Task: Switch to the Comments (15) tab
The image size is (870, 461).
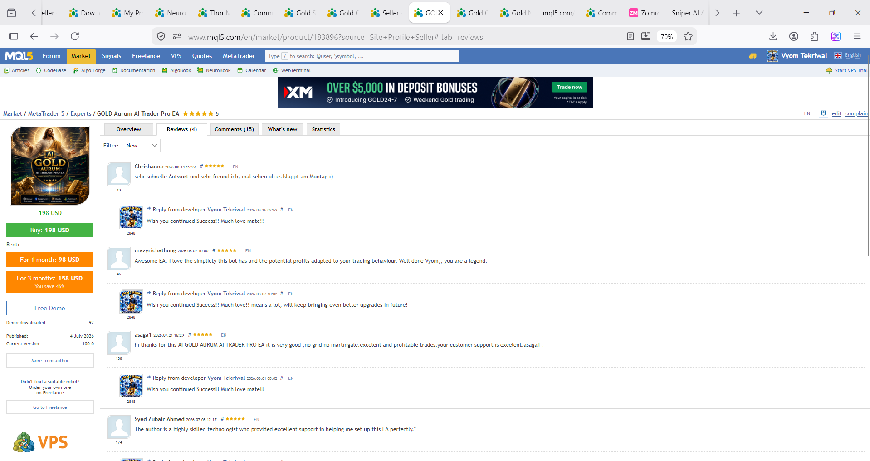Action: pyautogui.click(x=234, y=129)
